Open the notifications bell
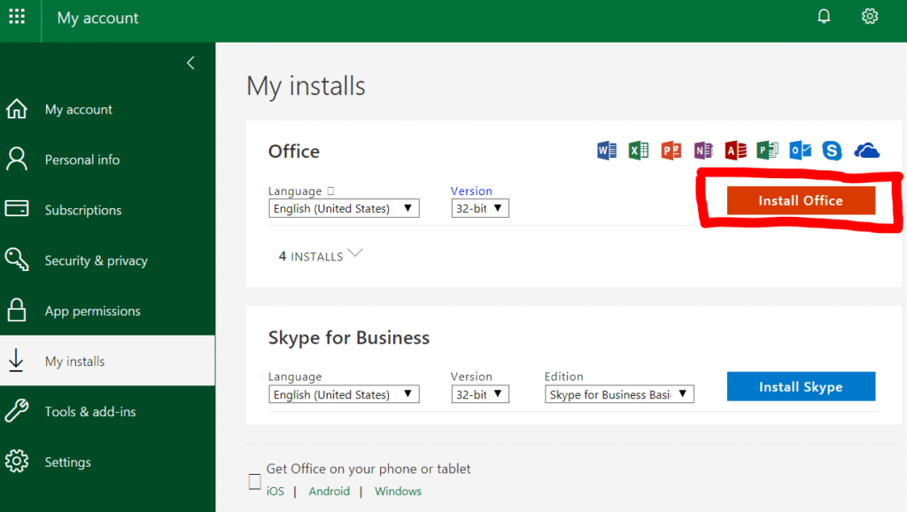This screenshot has height=512, width=907. pyautogui.click(x=824, y=16)
